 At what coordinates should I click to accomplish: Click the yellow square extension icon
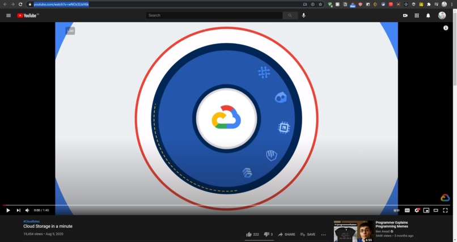(421, 5)
